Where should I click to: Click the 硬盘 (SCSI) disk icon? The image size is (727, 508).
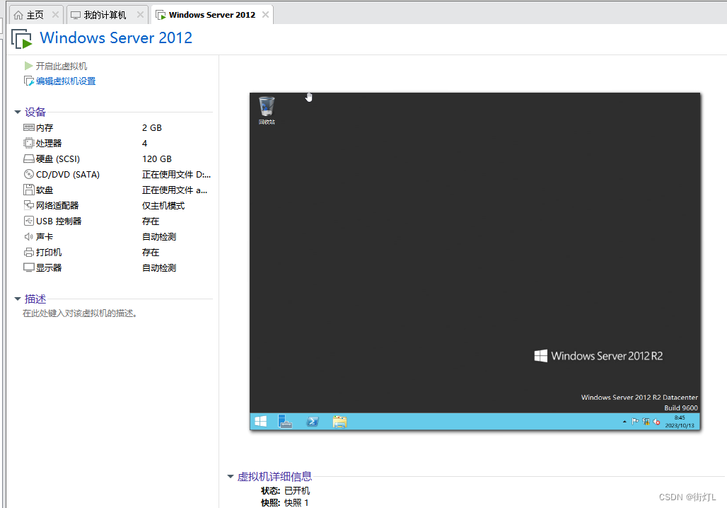(29, 158)
